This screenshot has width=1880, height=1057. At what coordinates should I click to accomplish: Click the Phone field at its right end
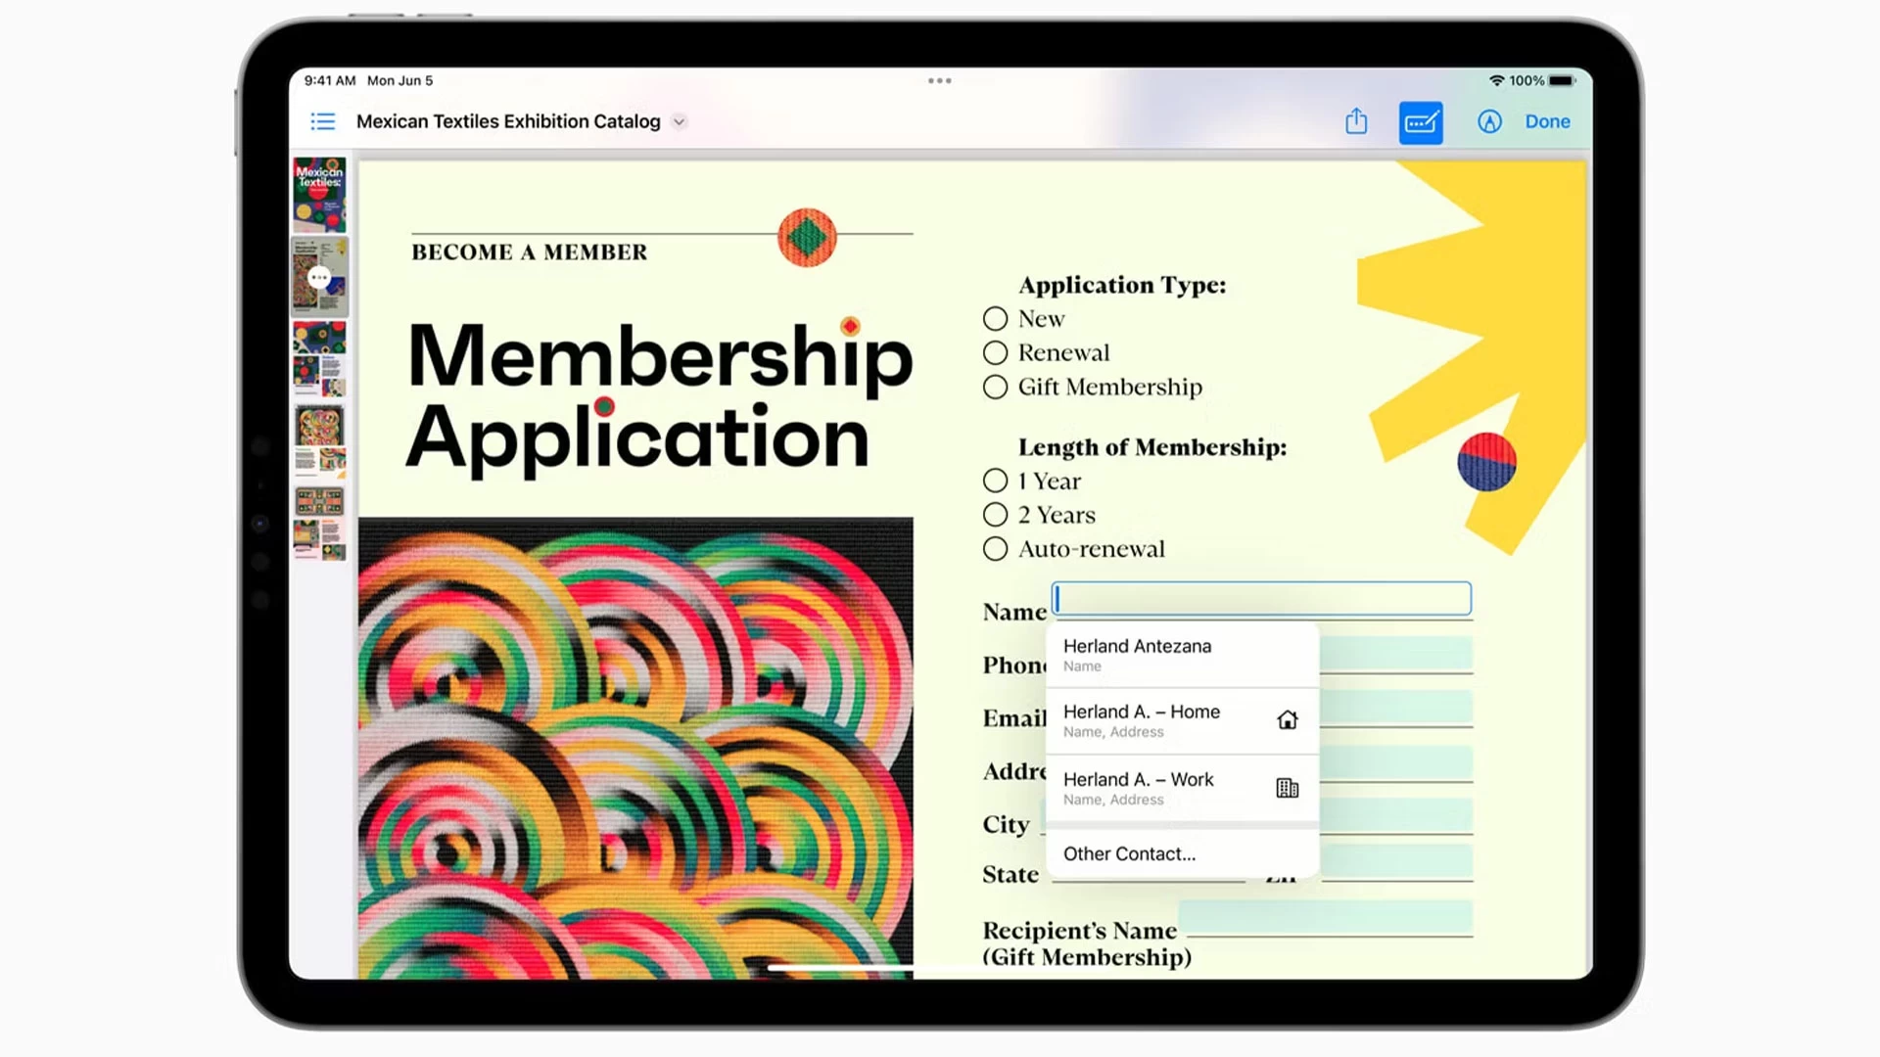[1396, 654]
